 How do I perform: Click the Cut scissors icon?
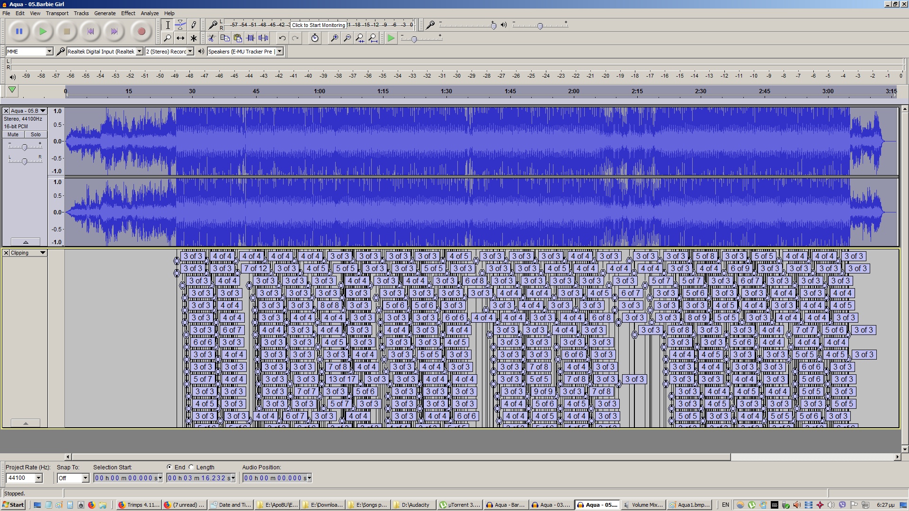tap(212, 38)
